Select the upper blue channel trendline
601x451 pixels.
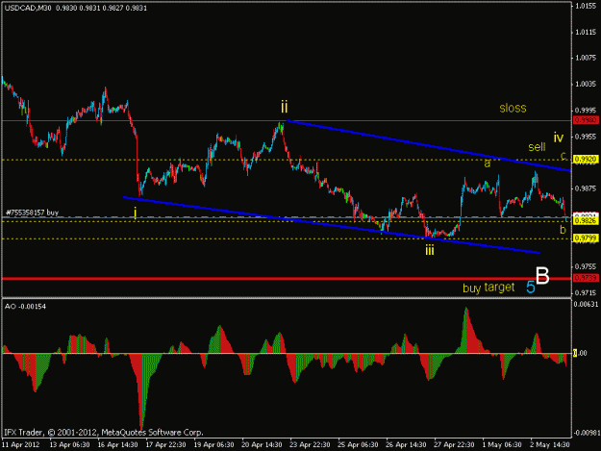pos(429,146)
